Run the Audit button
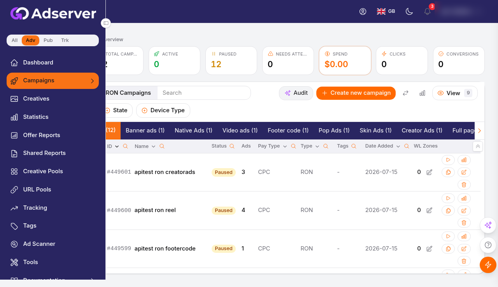This screenshot has height=287, width=498. [296, 93]
